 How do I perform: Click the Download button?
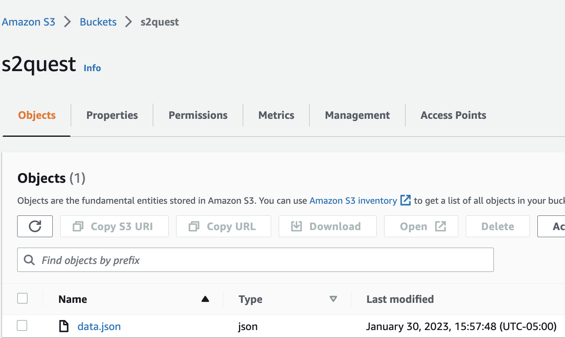[328, 226]
